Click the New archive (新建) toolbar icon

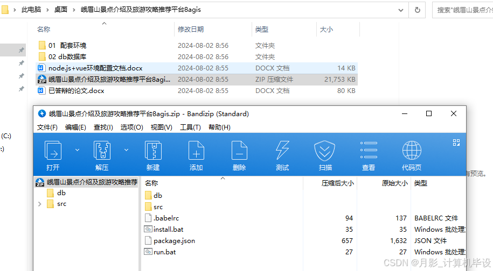tap(153, 151)
